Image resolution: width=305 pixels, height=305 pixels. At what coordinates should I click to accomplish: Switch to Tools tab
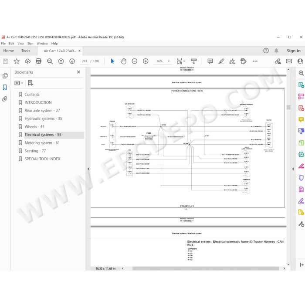pos(26,51)
